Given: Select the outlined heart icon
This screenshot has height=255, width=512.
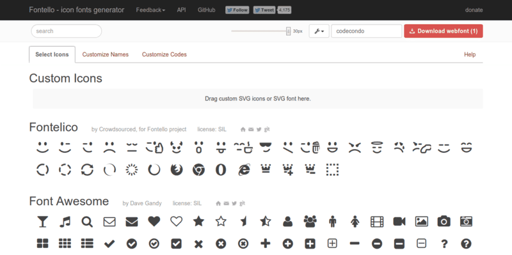Looking at the screenshot, I should (x=177, y=222).
